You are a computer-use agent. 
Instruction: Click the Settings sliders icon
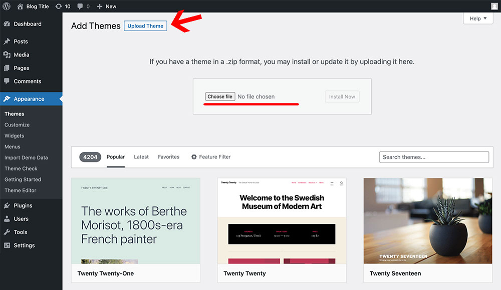7,245
